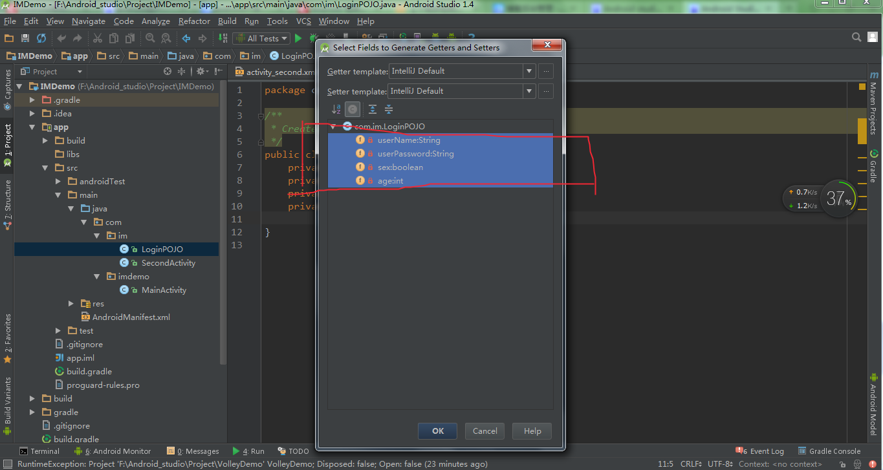Select the userName:String field
The height and width of the screenshot is (470, 883).
441,140
